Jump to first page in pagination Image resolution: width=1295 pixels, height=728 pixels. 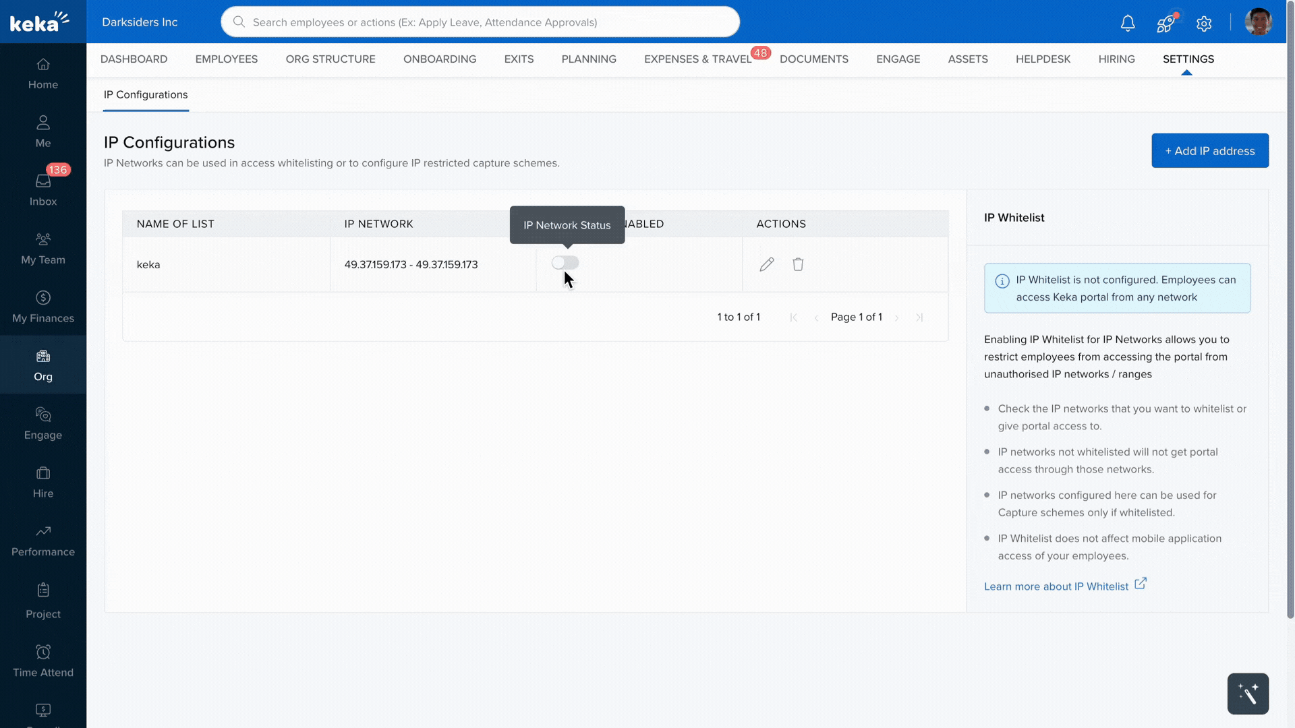793,317
